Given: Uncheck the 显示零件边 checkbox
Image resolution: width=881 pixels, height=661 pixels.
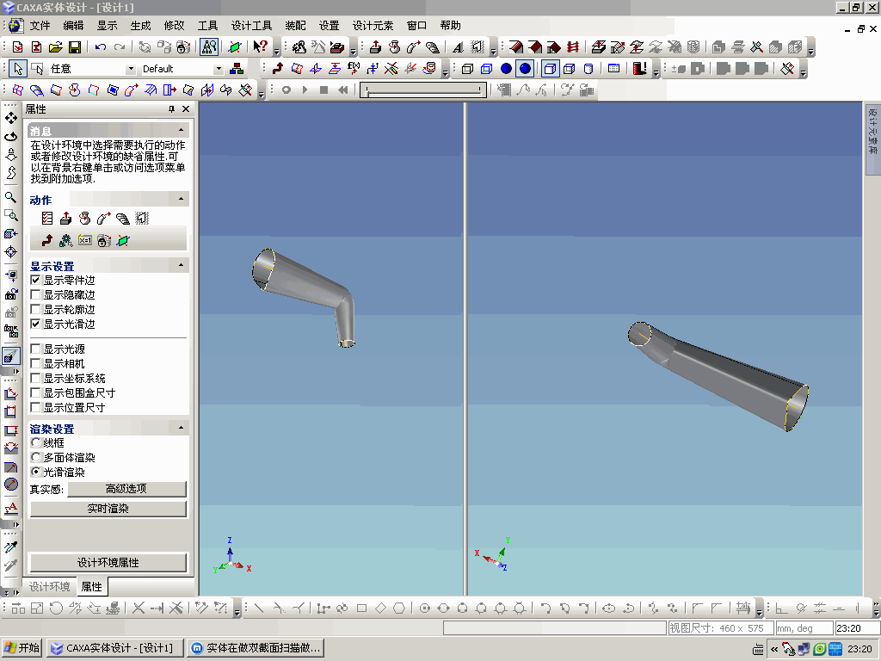Looking at the screenshot, I should click(35, 280).
